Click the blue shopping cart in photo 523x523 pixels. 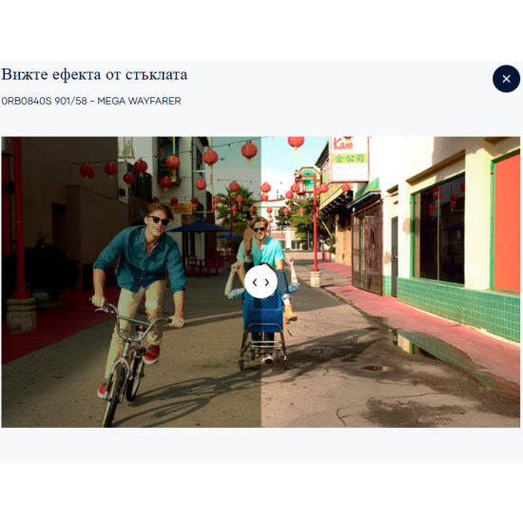[x=262, y=312]
